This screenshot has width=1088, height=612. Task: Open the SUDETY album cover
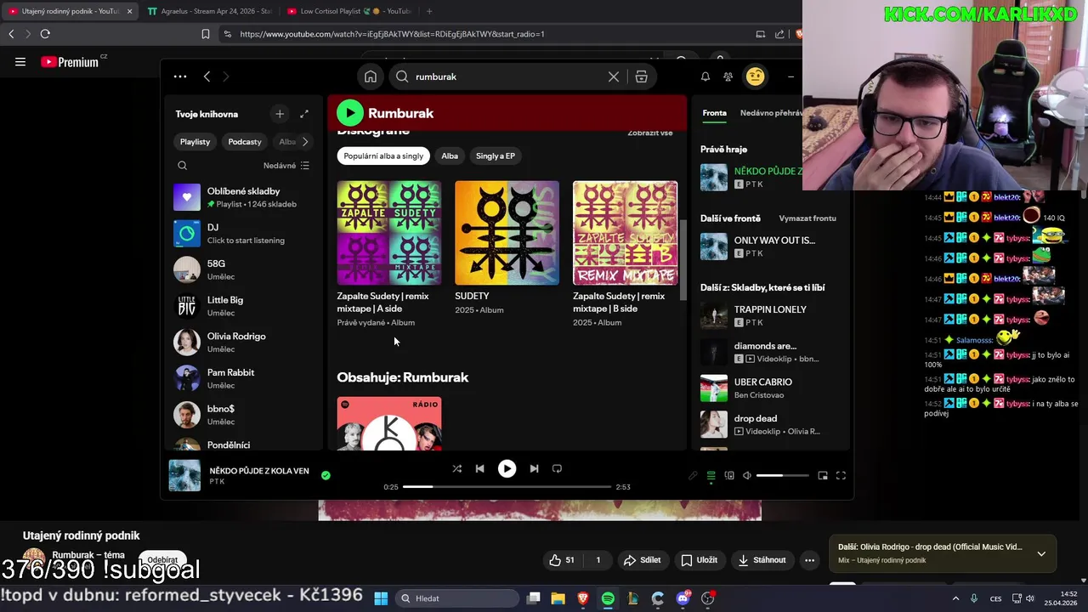[507, 233]
